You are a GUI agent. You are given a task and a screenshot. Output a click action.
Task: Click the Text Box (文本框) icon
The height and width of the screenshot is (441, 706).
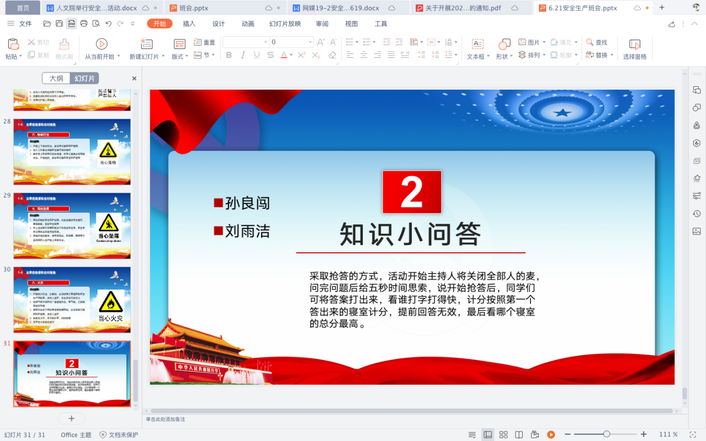(x=478, y=45)
